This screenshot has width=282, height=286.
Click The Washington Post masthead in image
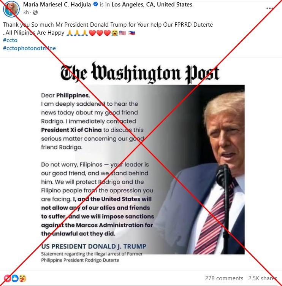pyautogui.click(x=140, y=73)
